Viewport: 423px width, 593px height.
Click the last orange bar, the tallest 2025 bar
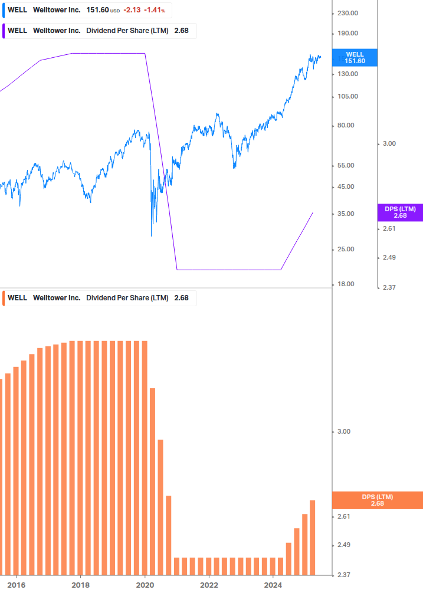click(x=312, y=538)
